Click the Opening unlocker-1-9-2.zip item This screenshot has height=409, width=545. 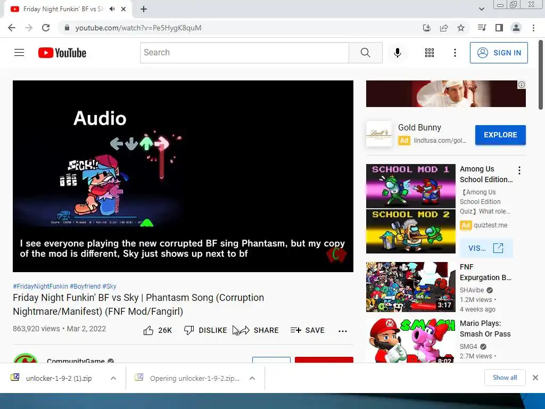tap(195, 379)
